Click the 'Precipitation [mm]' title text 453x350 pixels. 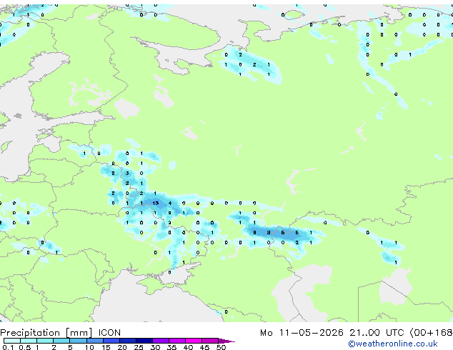(x=46, y=333)
